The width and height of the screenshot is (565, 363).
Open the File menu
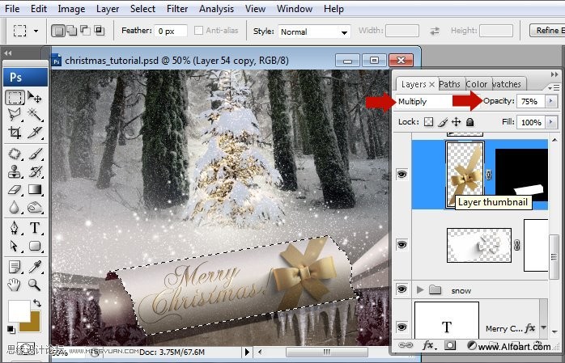click(12, 9)
